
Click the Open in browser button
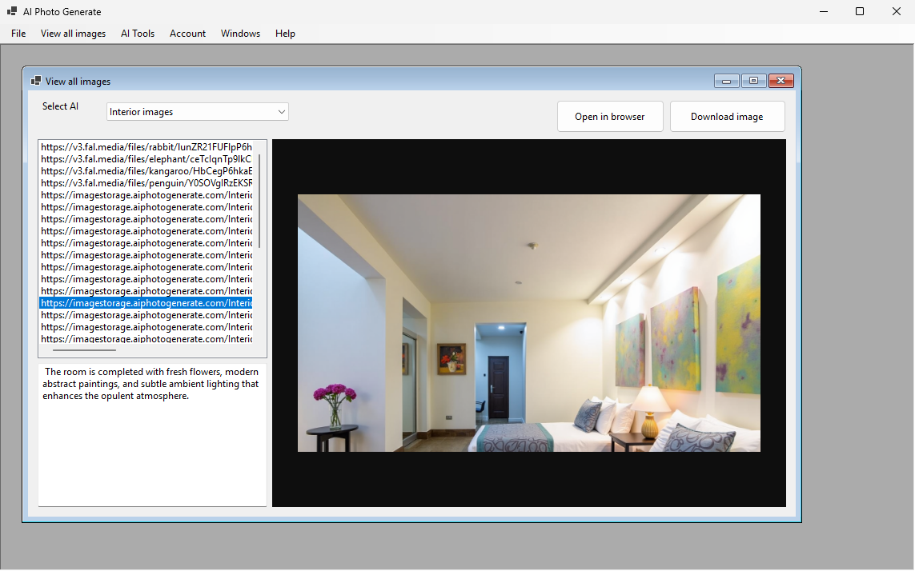(x=610, y=117)
